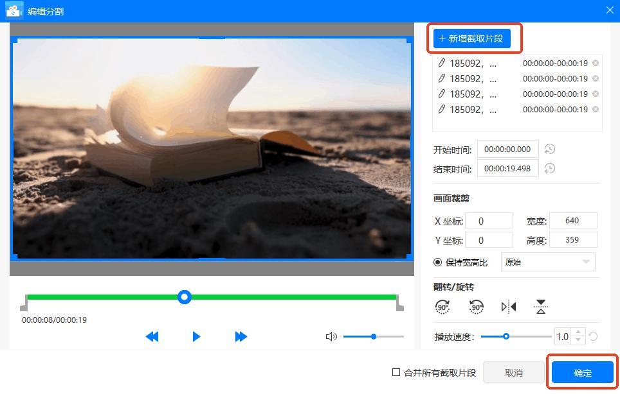620x394 pixels.
Task: Reset playback speed to default
Action: pos(593,336)
